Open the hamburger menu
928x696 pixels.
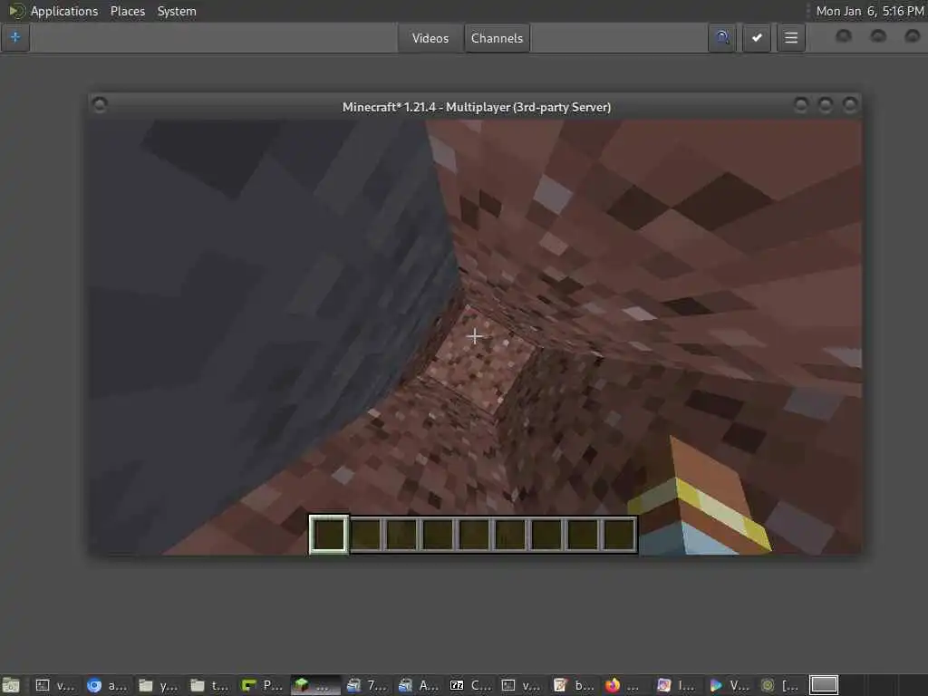pyautogui.click(x=791, y=38)
